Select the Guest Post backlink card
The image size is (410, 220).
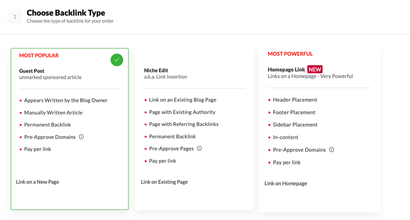tap(69, 129)
